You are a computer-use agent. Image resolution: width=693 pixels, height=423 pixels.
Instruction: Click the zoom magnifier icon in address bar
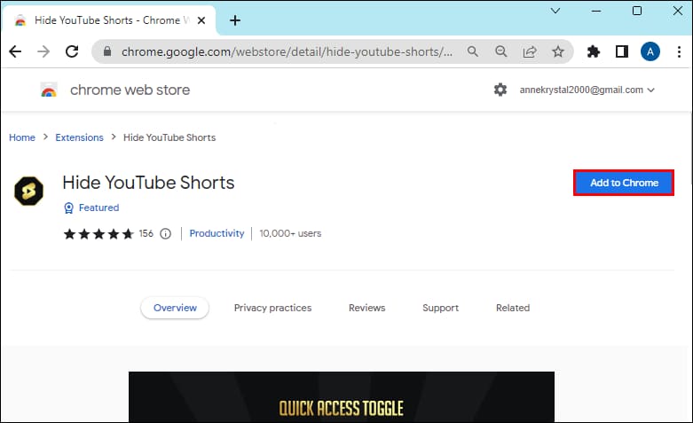tap(500, 51)
